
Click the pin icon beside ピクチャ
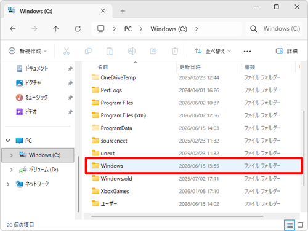pyautogui.click(x=70, y=83)
